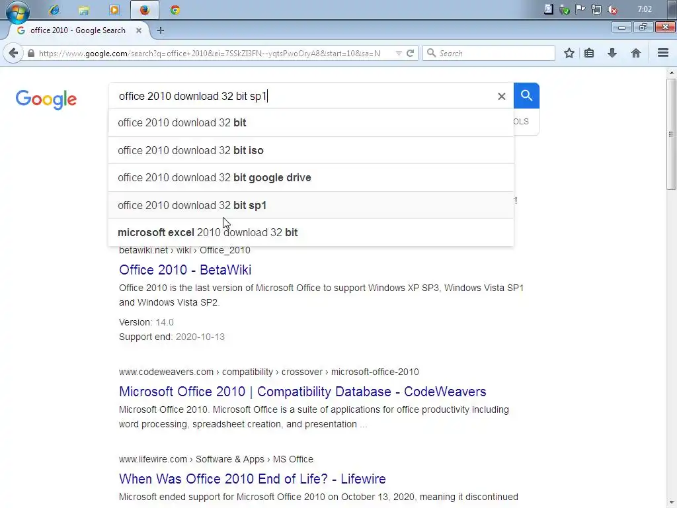Screen dimensions: 677x508
Task: Choose suggestion ending in "bit google drive"
Action: [311, 177]
